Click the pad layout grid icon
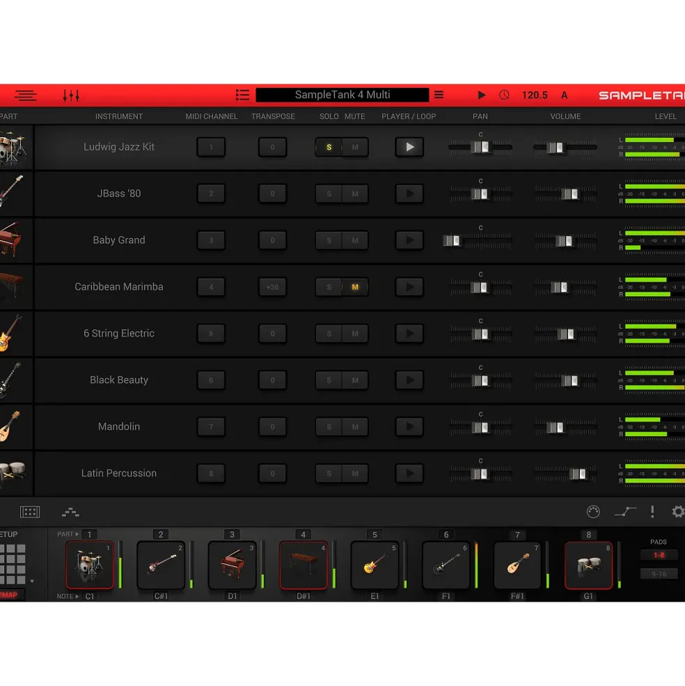685x686 pixels. [13, 564]
